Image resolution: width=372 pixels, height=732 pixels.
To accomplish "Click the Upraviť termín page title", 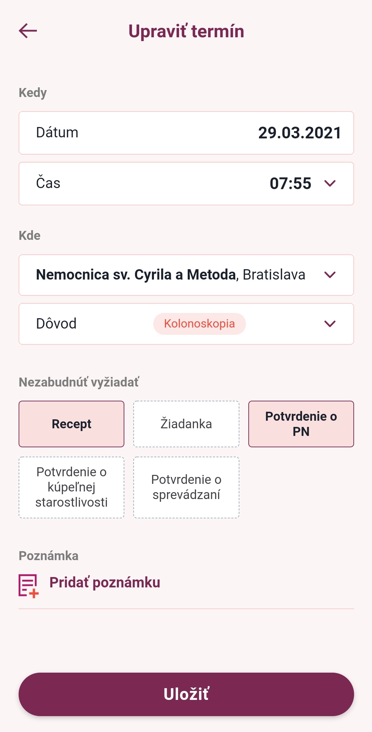I will point(186,31).
